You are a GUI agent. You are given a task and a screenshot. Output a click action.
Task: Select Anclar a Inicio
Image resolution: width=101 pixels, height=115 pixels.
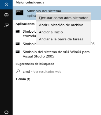63,32
